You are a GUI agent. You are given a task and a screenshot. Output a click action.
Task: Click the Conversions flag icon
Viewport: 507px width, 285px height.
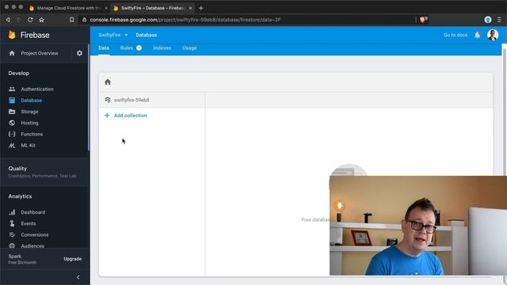[12, 234]
